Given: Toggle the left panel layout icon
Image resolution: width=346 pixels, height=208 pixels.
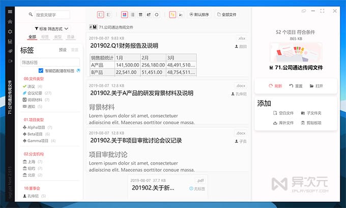Looking at the screenshot, I should (x=101, y=15).
